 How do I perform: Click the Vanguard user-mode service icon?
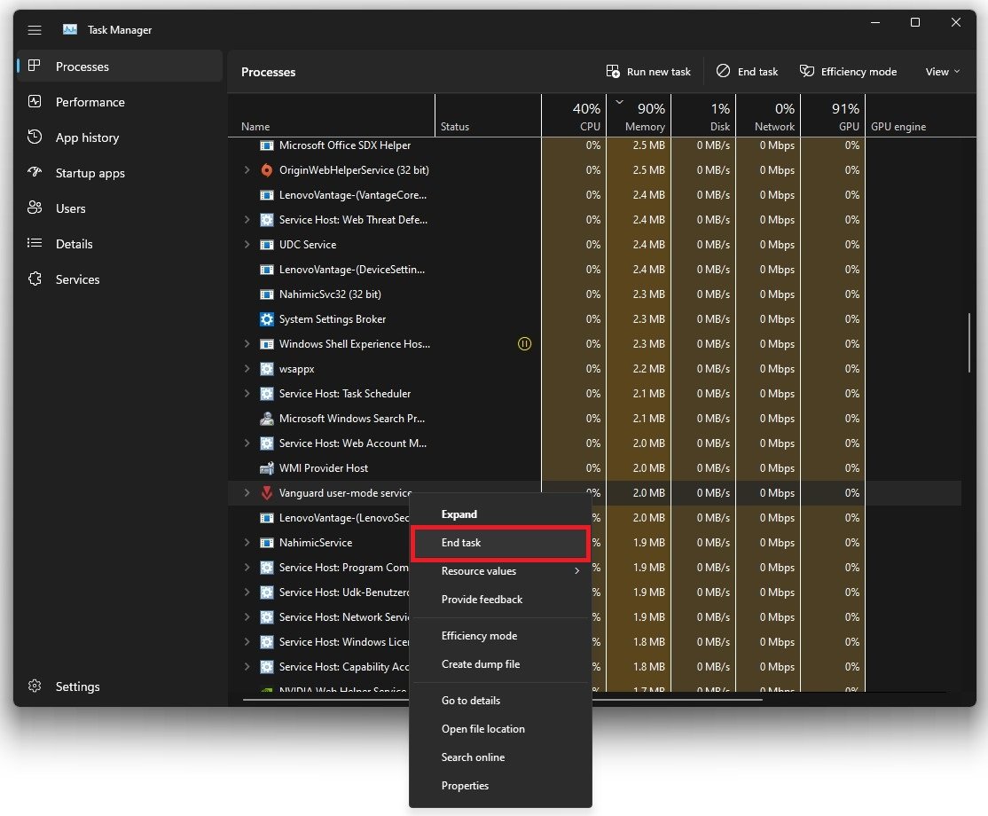click(x=266, y=493)
